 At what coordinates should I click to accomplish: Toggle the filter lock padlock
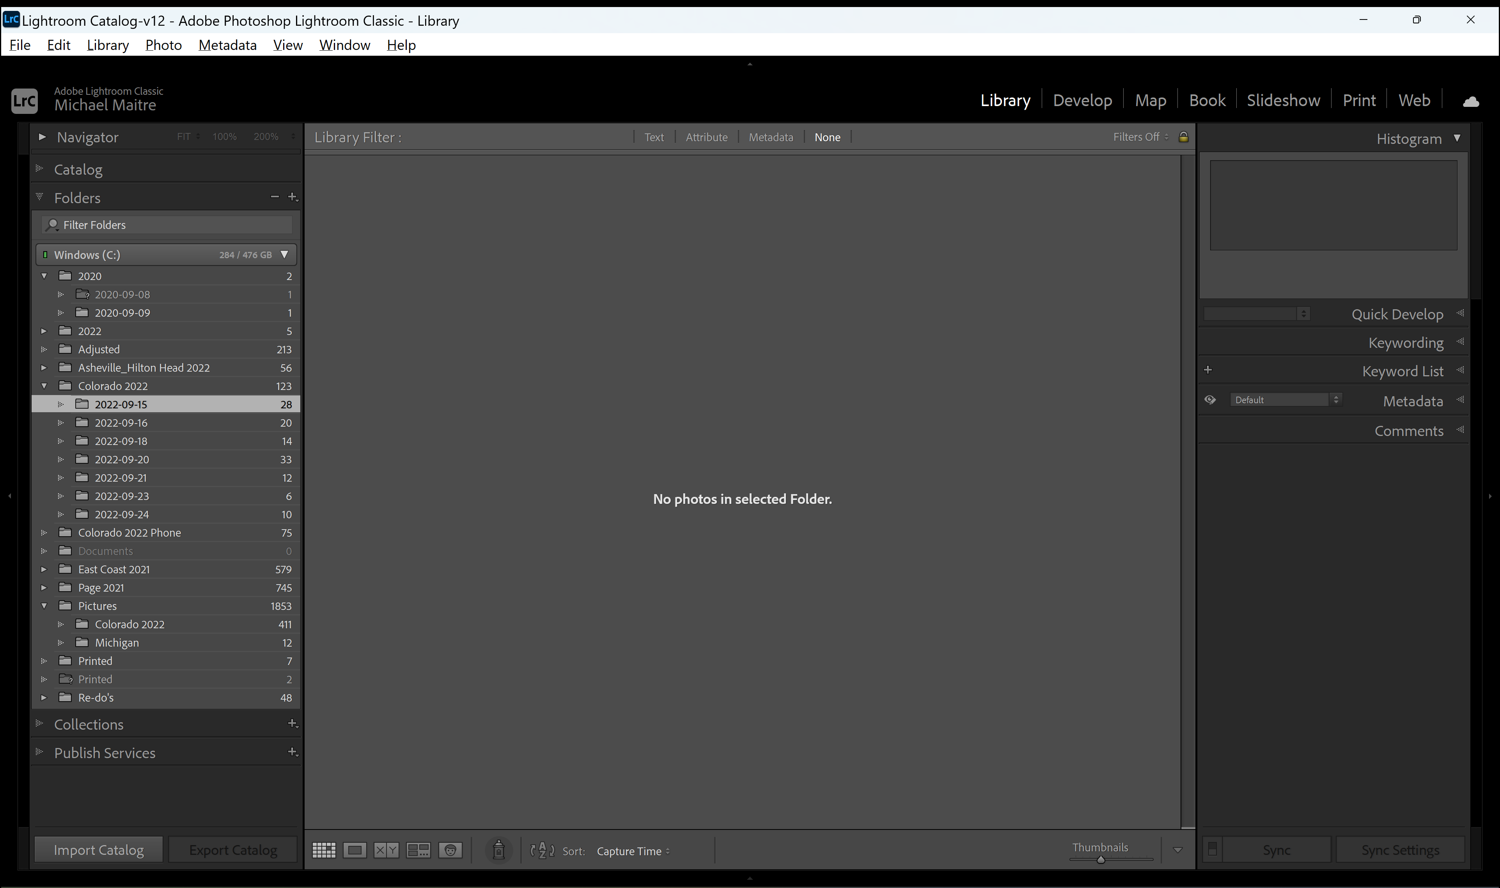click(x=1183, y=136)
